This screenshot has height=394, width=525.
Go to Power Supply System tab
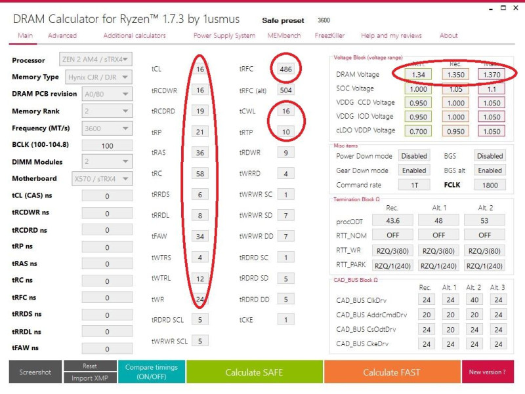point(224,35)
